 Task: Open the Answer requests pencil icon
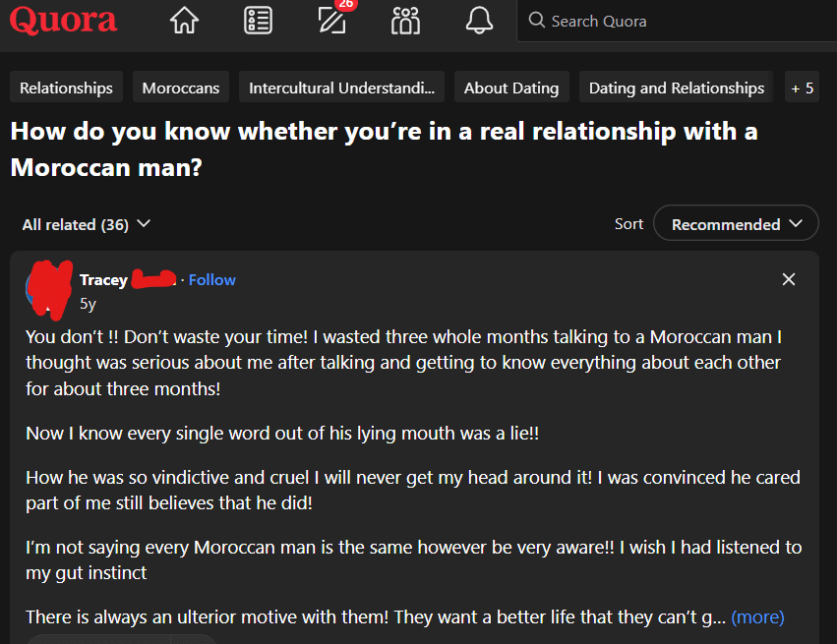(x=331, y=20)
